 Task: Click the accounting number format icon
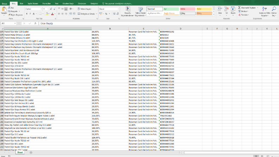click(x=101, y=14)
